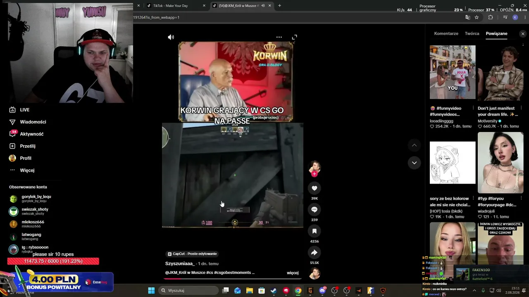Screen dimensions: 529x297
Task: Open the Szyszuniaaa_ creator name link
Action: 180,264
